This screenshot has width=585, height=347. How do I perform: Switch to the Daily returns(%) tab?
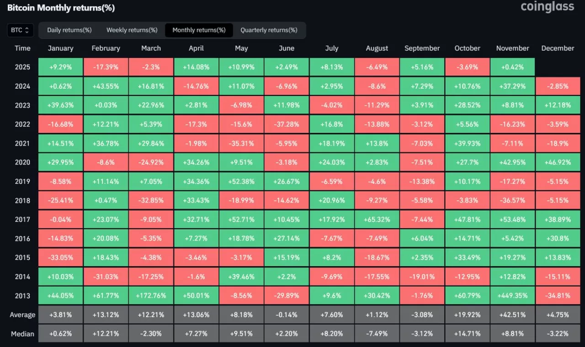click(69, 30)
